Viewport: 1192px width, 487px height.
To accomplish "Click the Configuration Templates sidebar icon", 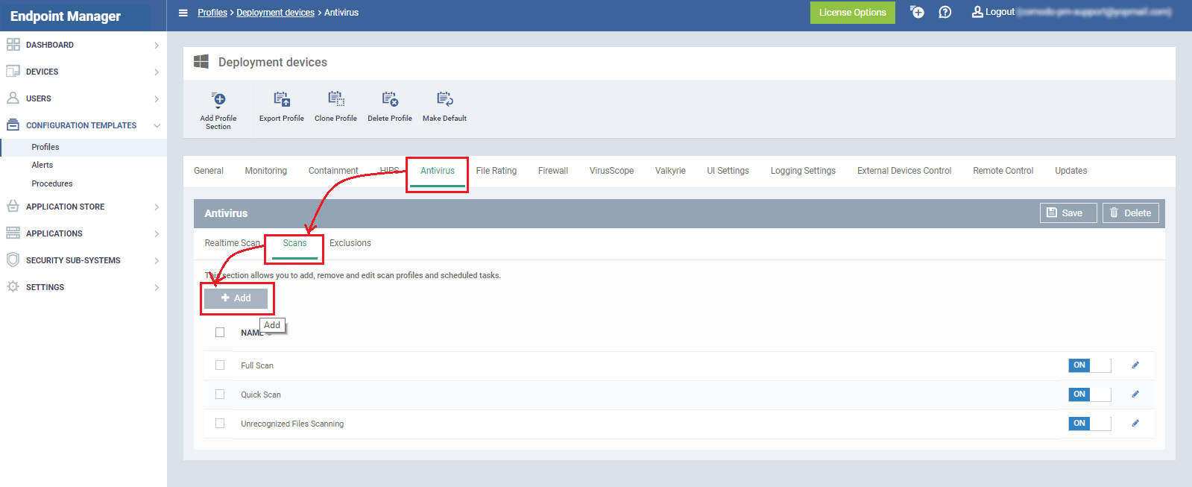I will (13, 125).
